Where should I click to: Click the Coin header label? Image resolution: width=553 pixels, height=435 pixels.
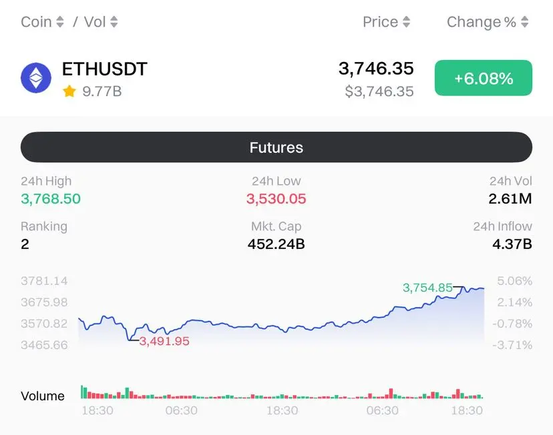(36, 22)
